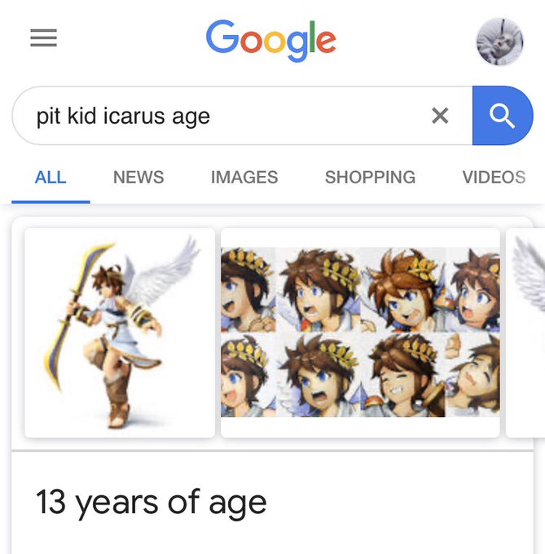This screenshot has height=554, width=545.
Task: Clear the search query with X
Action: coord(440,116)
